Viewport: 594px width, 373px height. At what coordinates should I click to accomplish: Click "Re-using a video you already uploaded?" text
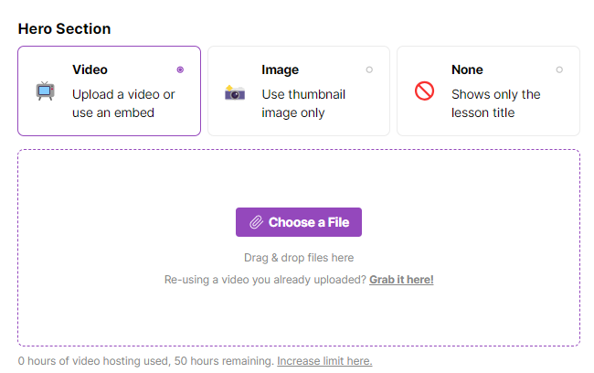(265, 280)
